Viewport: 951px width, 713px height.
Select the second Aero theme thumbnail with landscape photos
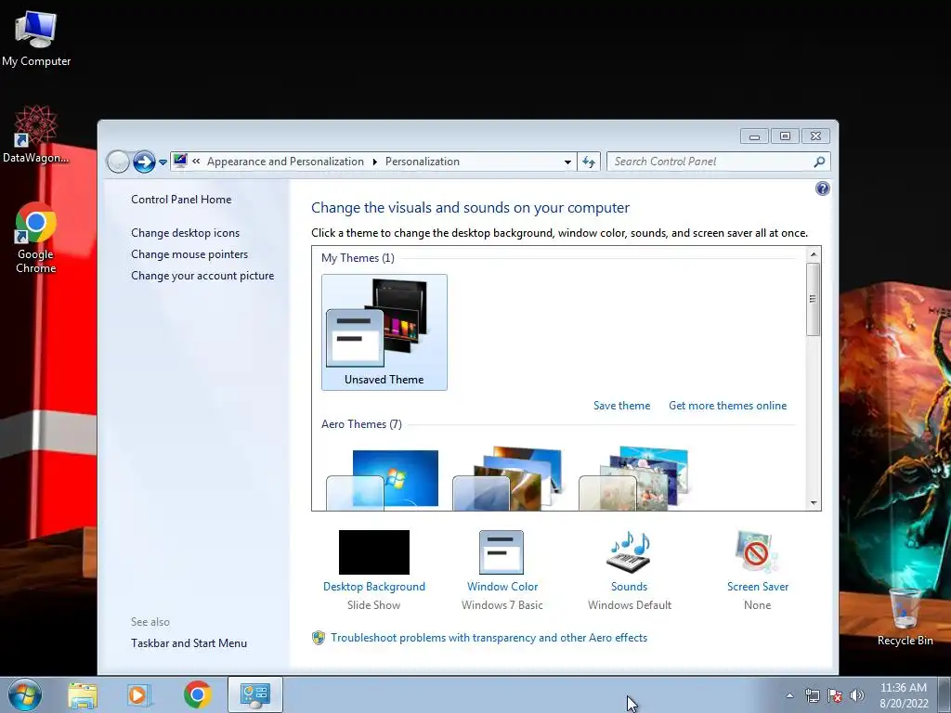[x=510, y=479]
